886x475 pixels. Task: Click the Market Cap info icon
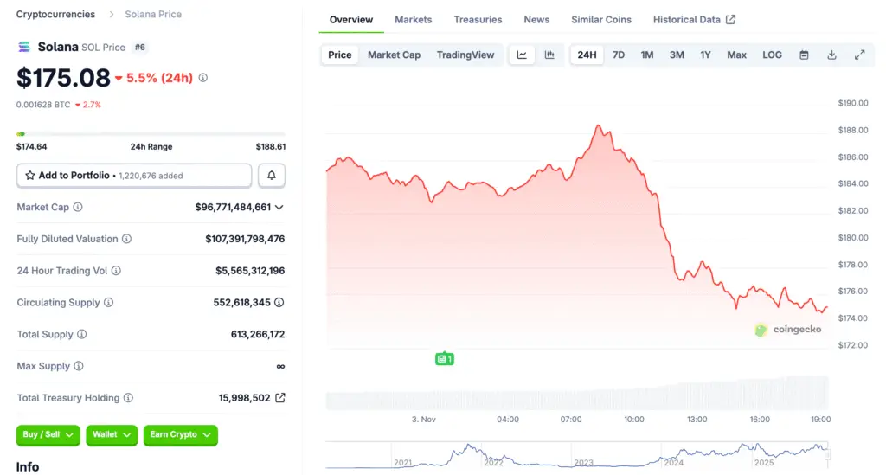[x=78, y=208]
